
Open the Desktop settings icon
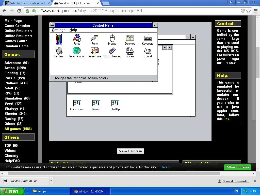pyautogui.click(x=130, y=39)
